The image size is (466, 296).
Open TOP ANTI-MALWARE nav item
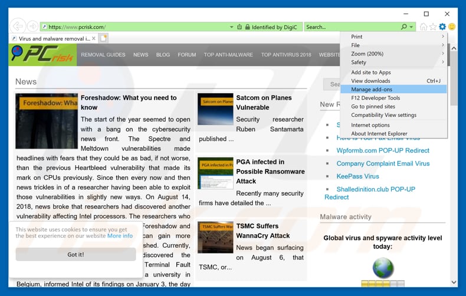[x=228, y=55]
